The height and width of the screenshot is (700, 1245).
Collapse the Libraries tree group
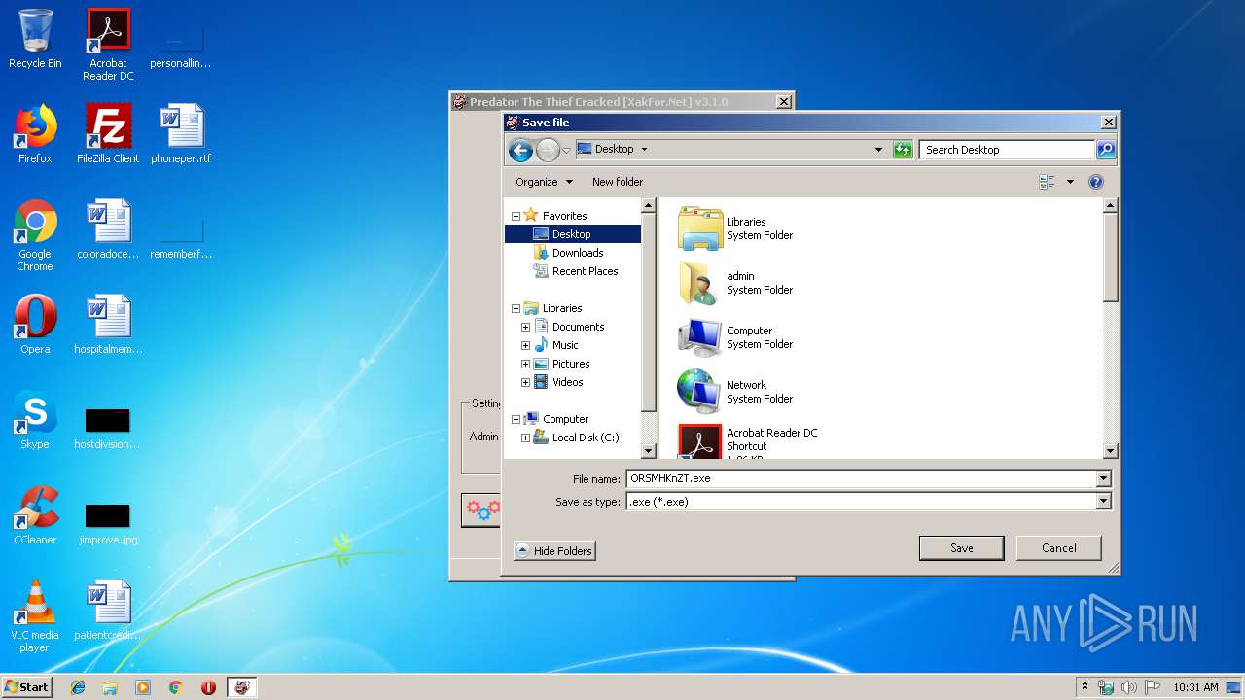coord(516,308)
